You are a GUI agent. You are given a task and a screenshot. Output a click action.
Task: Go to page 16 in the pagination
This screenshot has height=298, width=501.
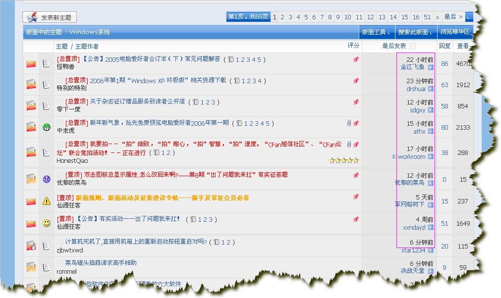click(416, 17)
